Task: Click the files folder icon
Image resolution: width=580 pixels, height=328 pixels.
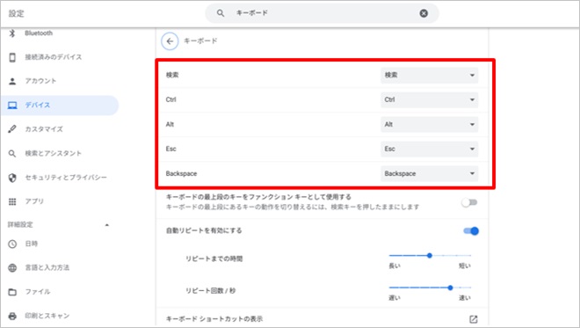Action: 12,292
